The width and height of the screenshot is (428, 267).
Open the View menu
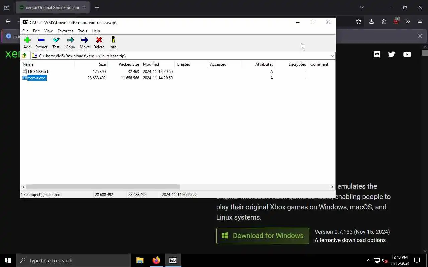click(48, 31)
